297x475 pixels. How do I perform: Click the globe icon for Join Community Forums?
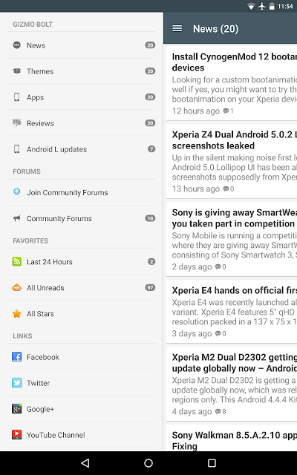(17, 191)
